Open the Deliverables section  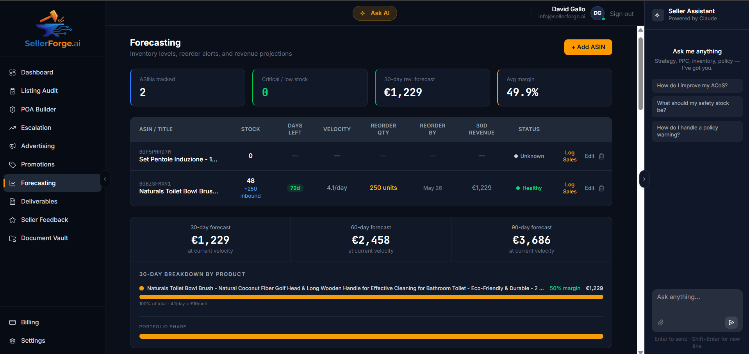coord(39,201)
